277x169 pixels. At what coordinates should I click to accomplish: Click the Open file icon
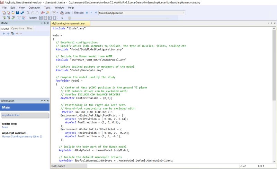click(x=13, y=13)
